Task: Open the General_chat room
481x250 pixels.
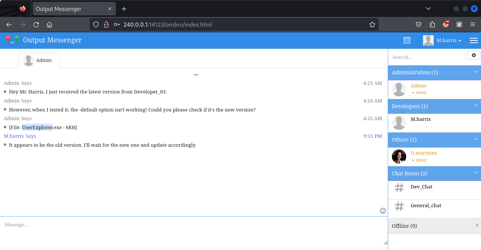Action: click(x=434, y=209)
